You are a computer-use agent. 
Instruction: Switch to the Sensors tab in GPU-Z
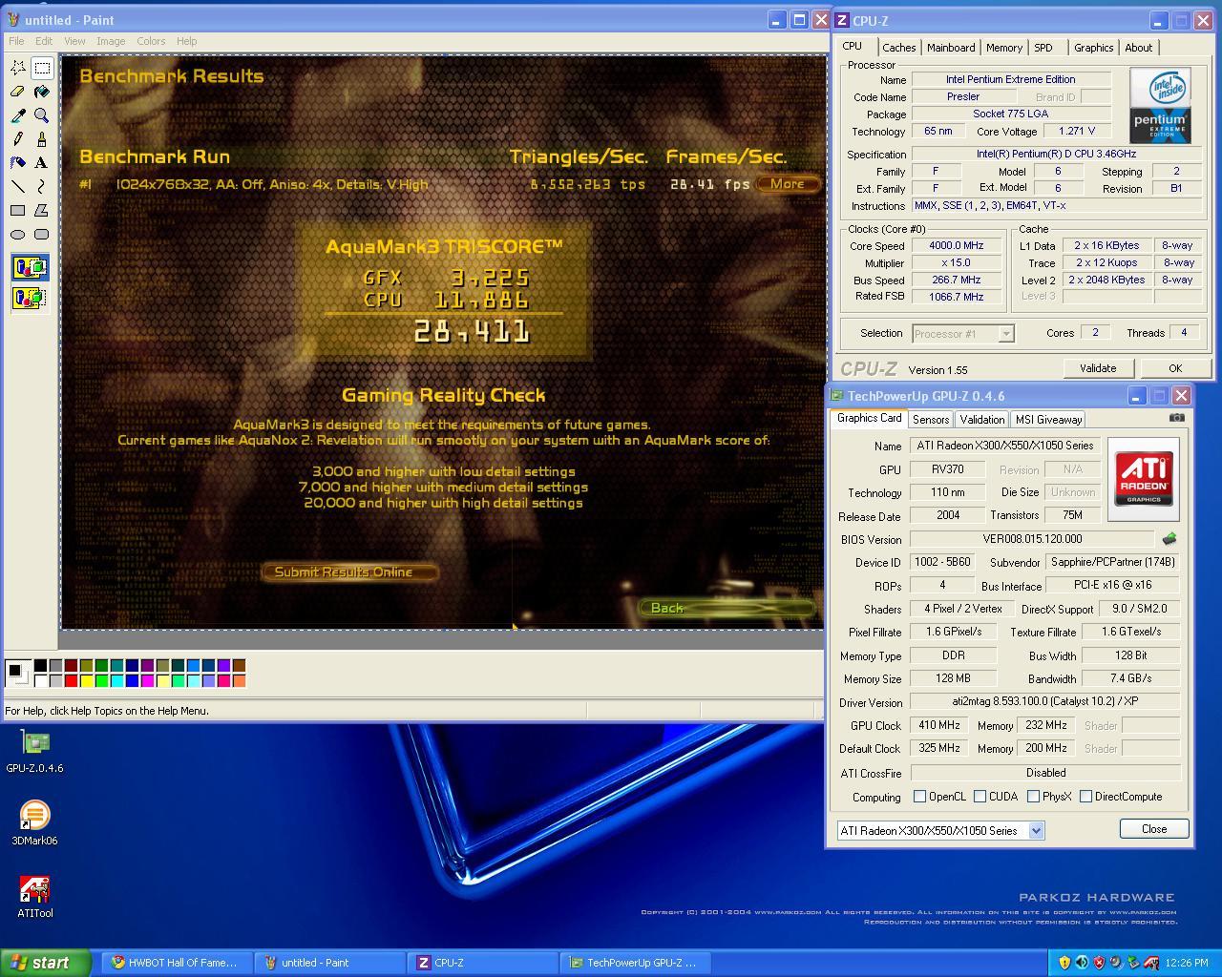tap(931, 420)
